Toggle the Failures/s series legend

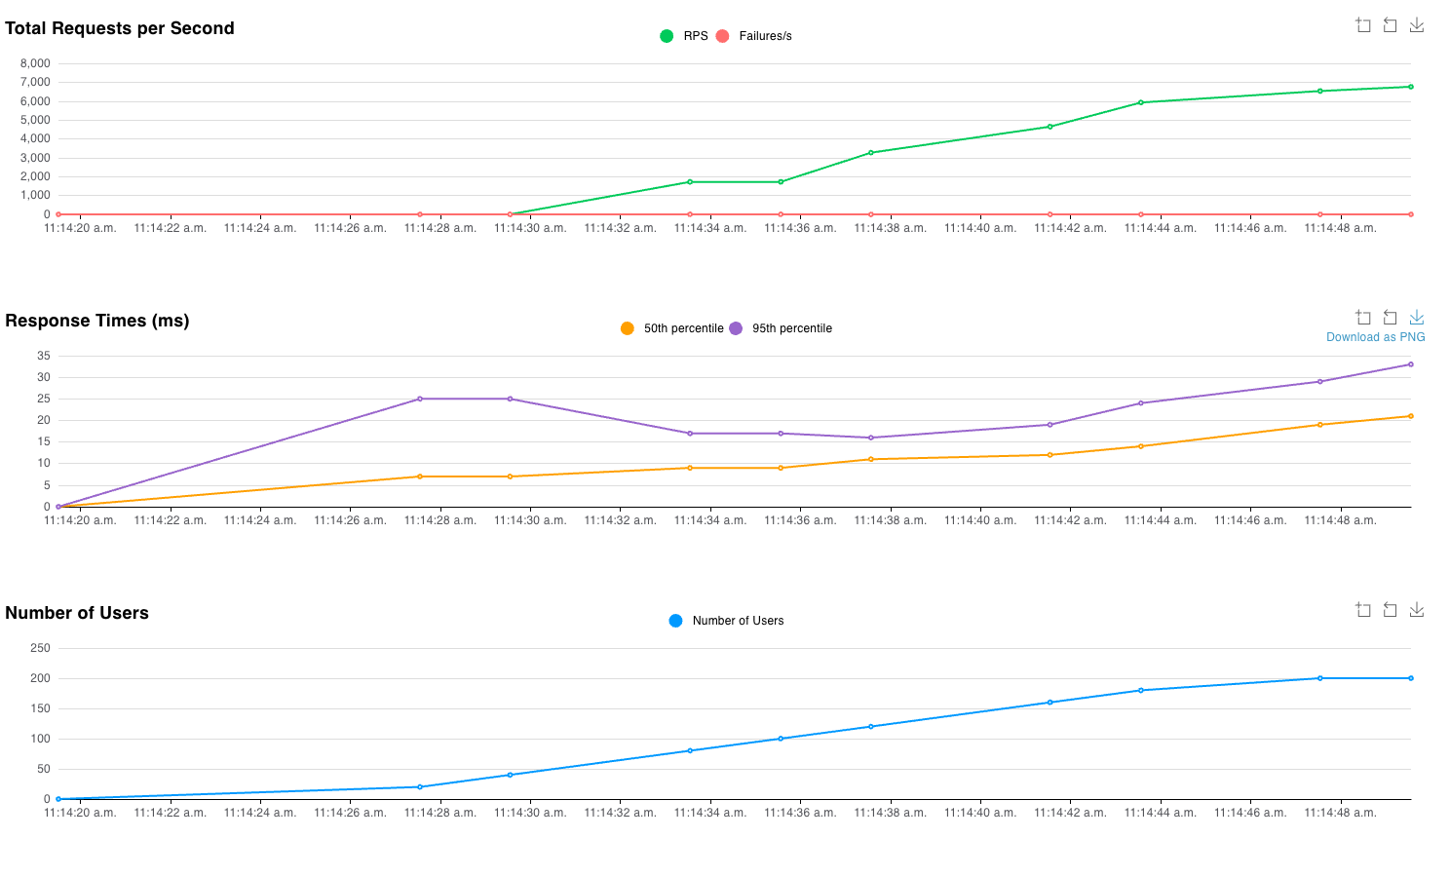pos(753,36)
